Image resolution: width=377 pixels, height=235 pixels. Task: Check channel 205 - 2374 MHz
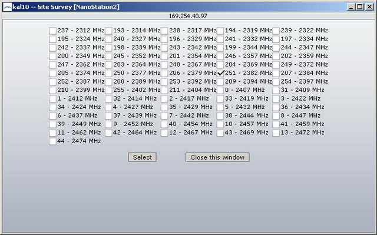(52, 73)
